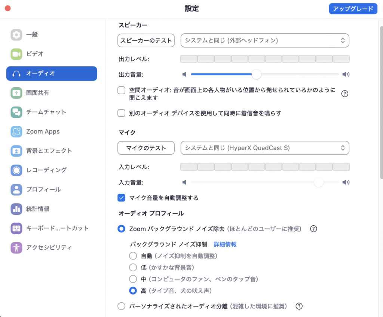Click the Zoom Apps icon
Image resolution: width=383 pixels, height=317 pixels.
tap(16, 131)
